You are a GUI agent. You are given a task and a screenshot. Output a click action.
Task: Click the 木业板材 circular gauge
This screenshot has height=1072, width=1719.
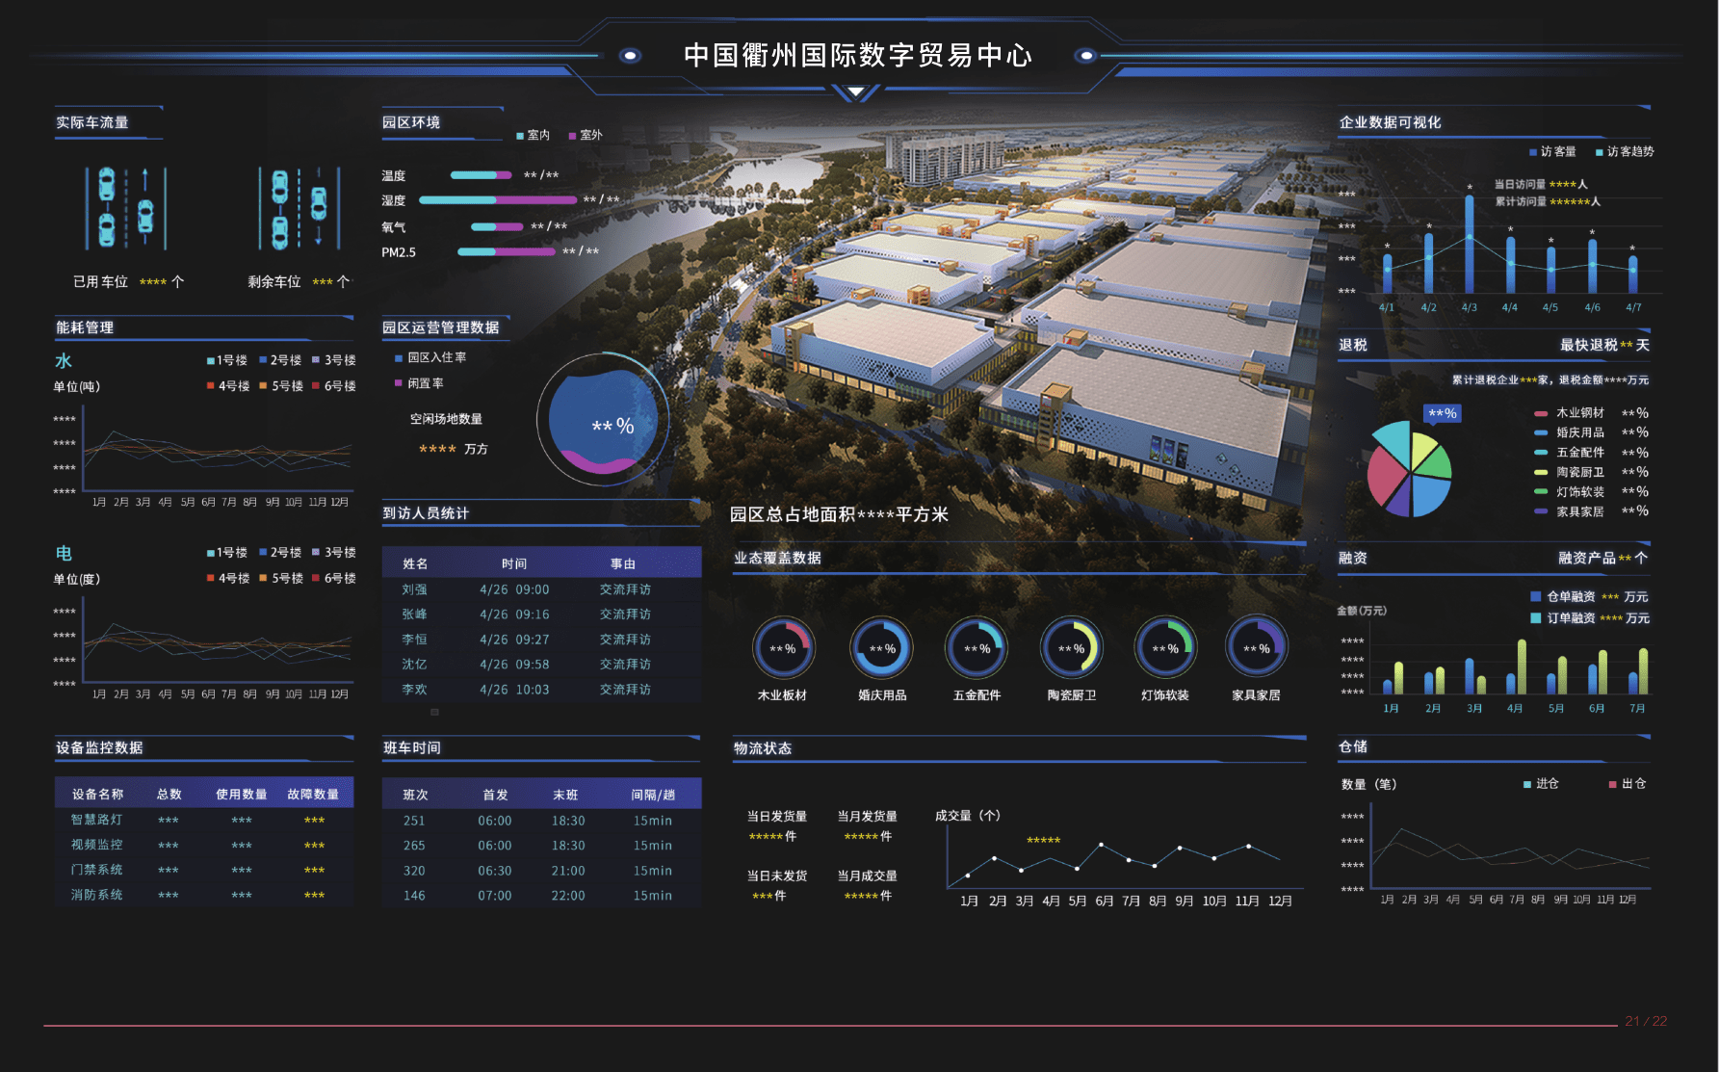pyautogui.click(x=783, y=648)
